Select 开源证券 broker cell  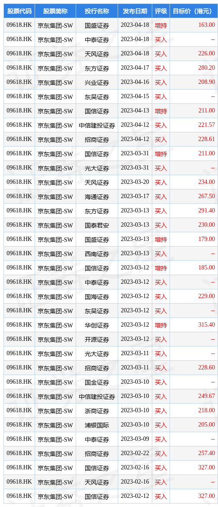[x=97, y=339]
